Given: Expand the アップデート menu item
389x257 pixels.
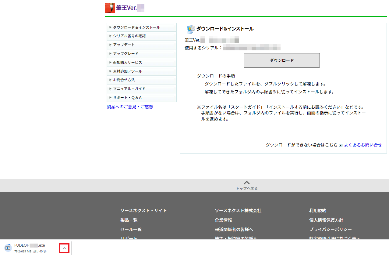Looking at the screenshot, I should click(124, 45).
